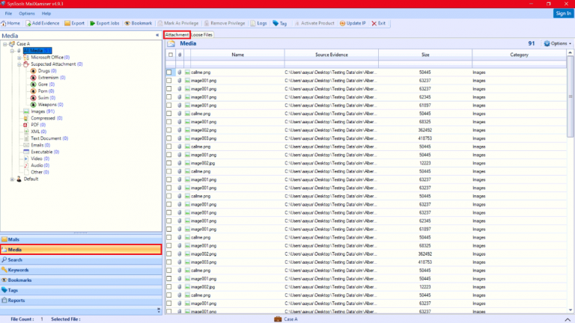The image size is (575, 323).
Task: Click the vertical scrollbar thumb of the file list
Action: [571, 96]
